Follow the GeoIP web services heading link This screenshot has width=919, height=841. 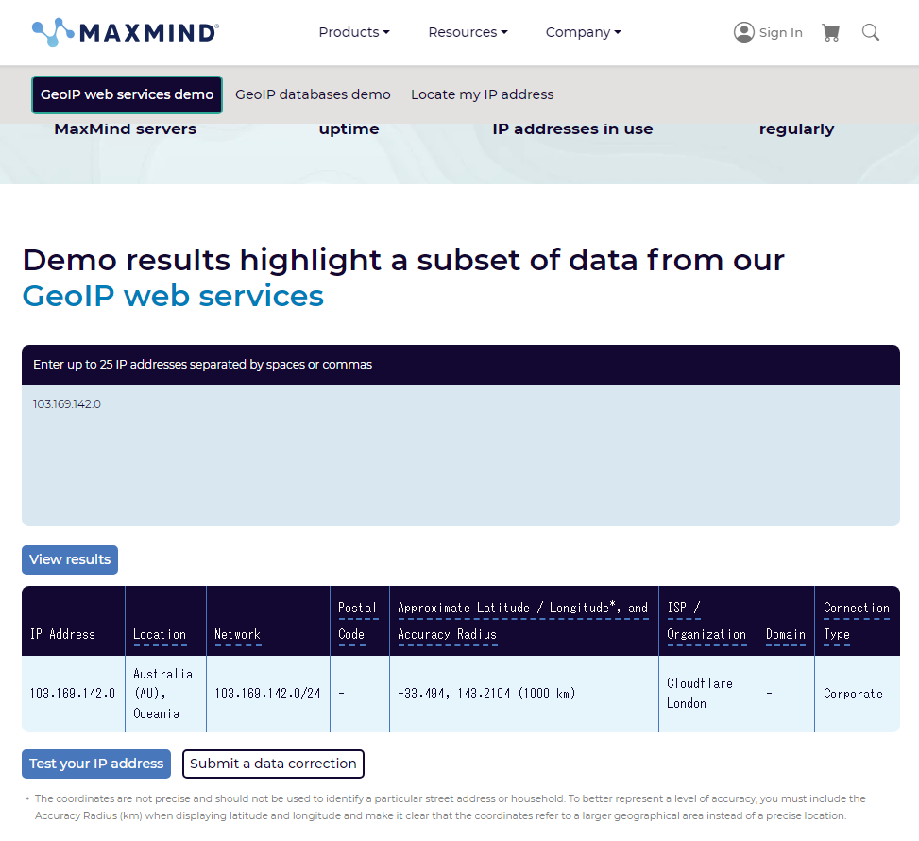[173, 296]
